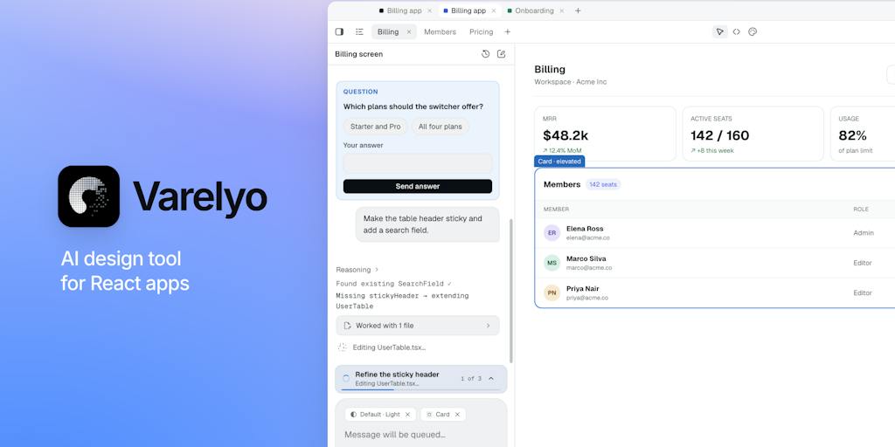Click the Admin role for Elena Ross
This screenshot has width=895, height=447.
[864, 232]
